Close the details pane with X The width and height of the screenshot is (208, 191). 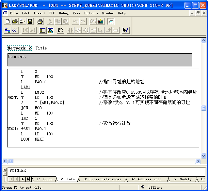pyautogui.click(x=5, y=170)
